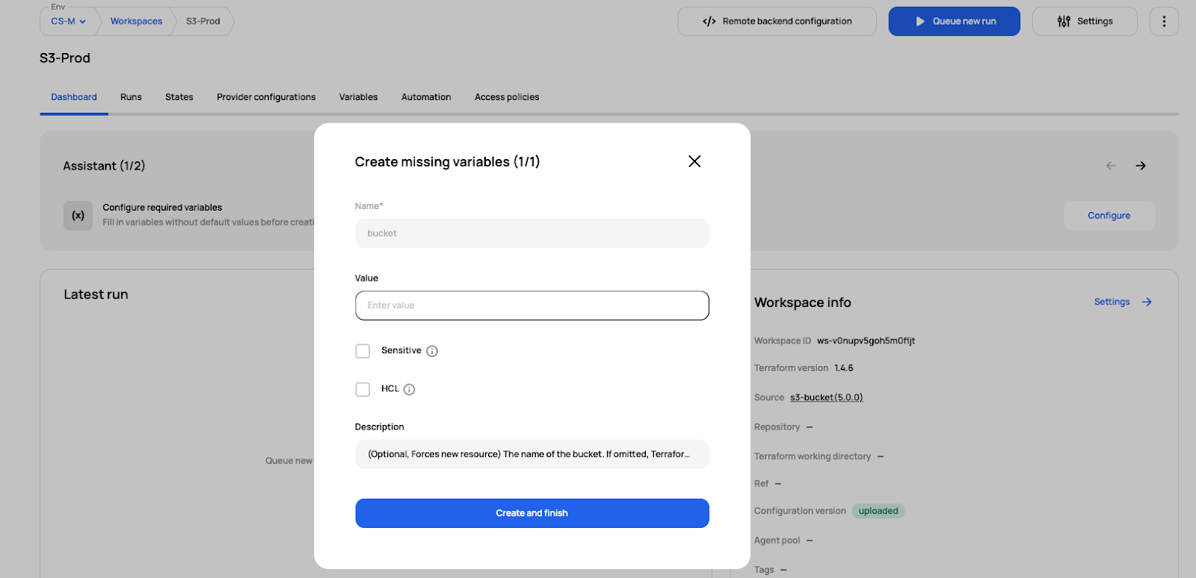Click the Queue new run button
This screenshot has width=1196, height=578.
pyautogui.click(x=955, y=22)
